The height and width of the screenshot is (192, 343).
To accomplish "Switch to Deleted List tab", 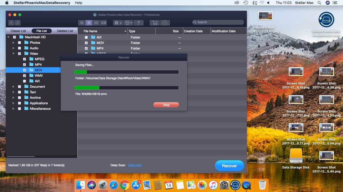I will 65,31.
